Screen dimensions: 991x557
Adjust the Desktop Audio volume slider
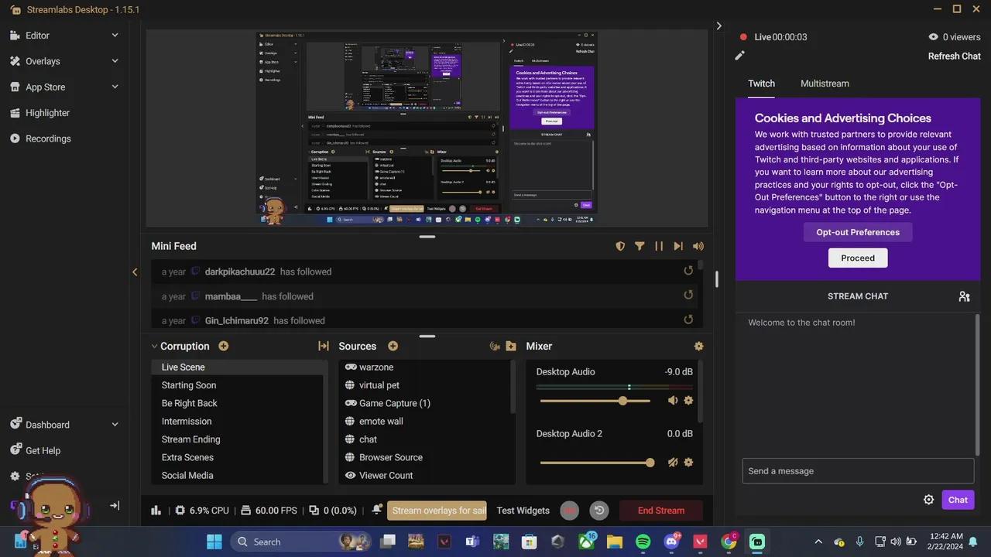pyautogui.click(x=595, y=401)
